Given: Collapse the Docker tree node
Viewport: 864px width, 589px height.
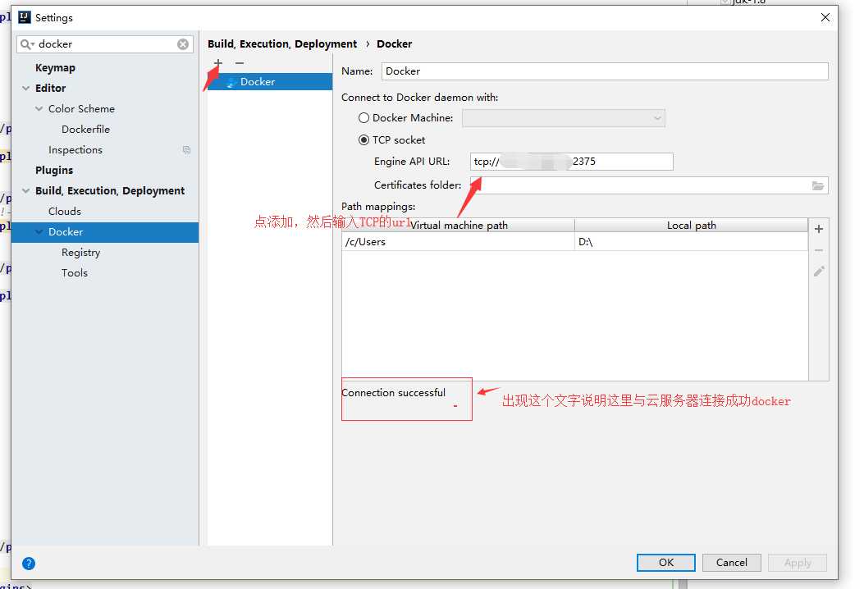Looking at the screenshot, I should [39, 232].
